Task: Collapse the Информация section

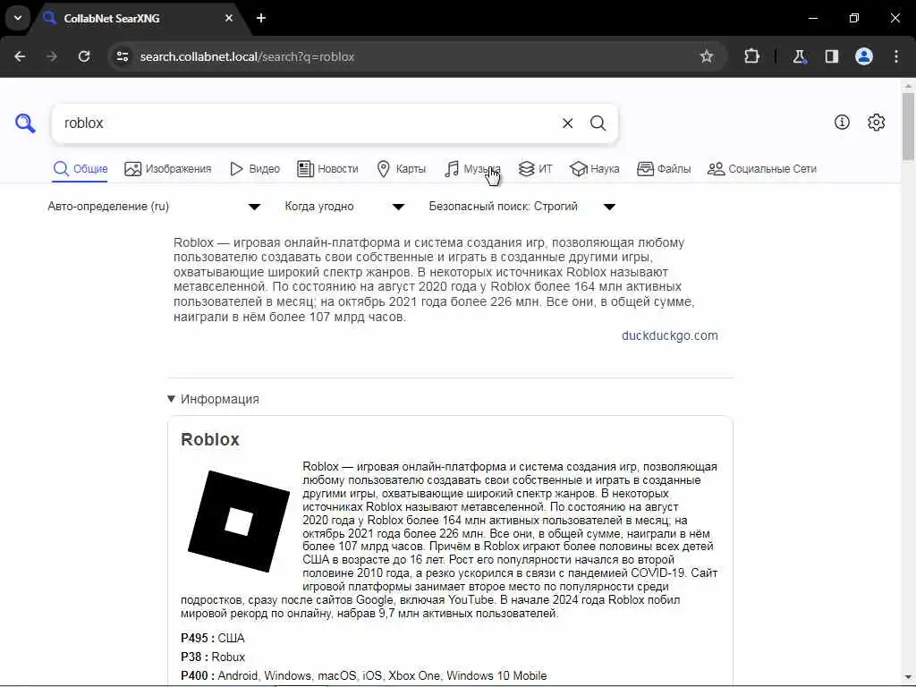Action: (x=213, y=399)
